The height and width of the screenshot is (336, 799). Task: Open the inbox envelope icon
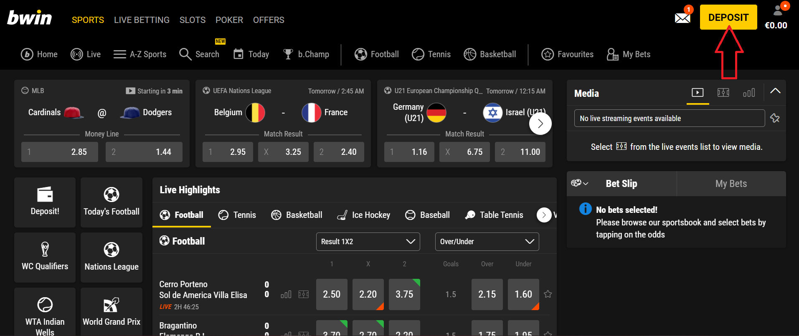pos(682,18)
